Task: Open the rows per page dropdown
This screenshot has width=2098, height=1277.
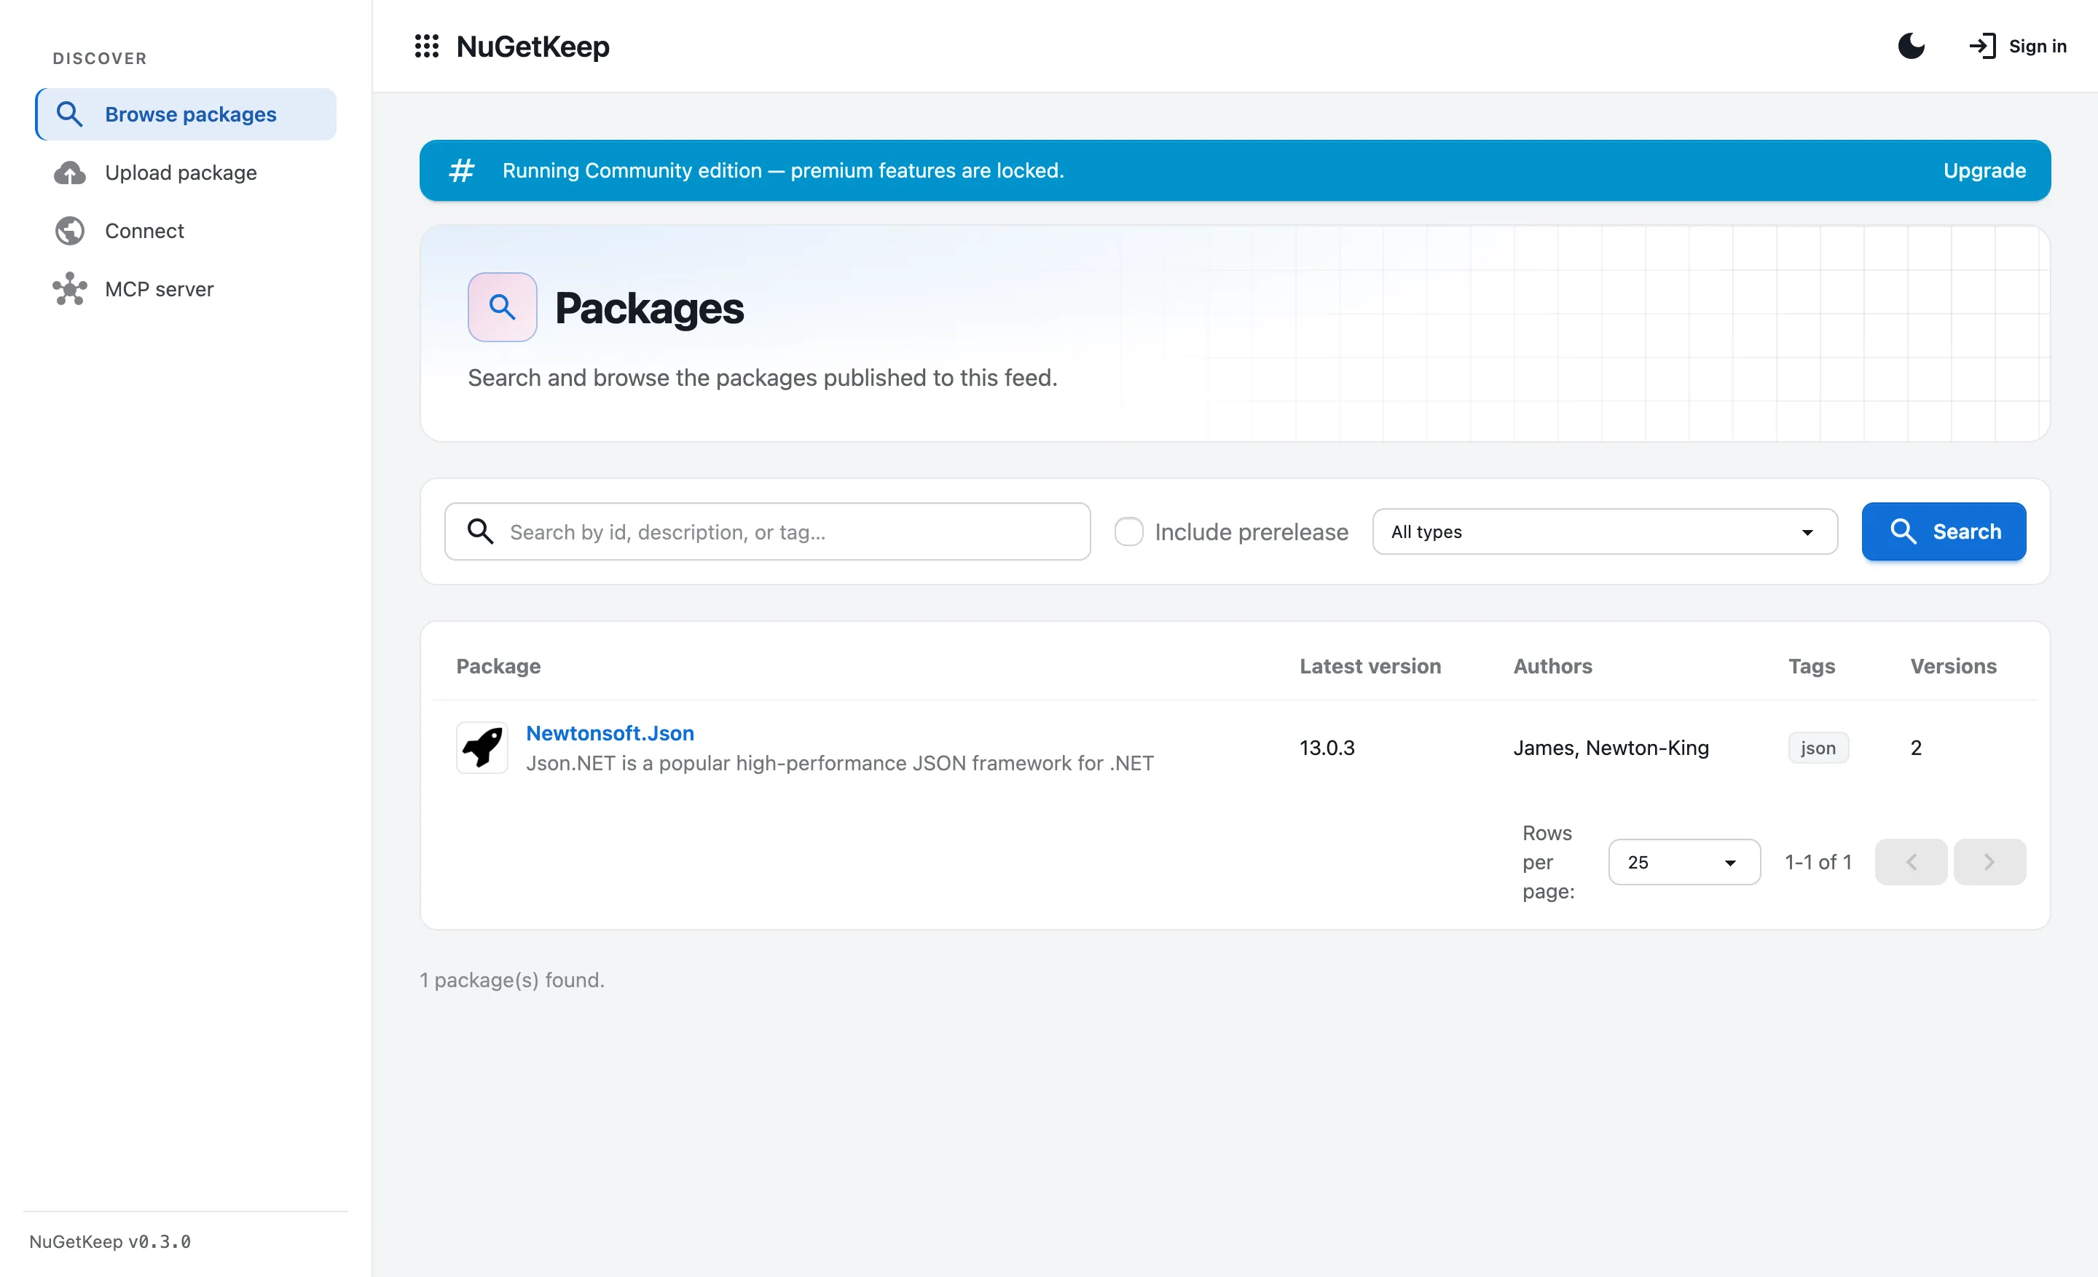Action: (x=1683, y=862)
